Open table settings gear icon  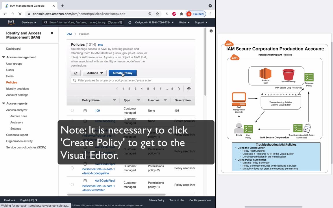[189, 89]
